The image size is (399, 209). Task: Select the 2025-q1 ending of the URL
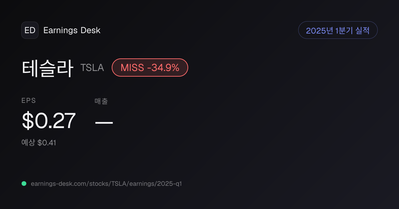click(168, 183)
